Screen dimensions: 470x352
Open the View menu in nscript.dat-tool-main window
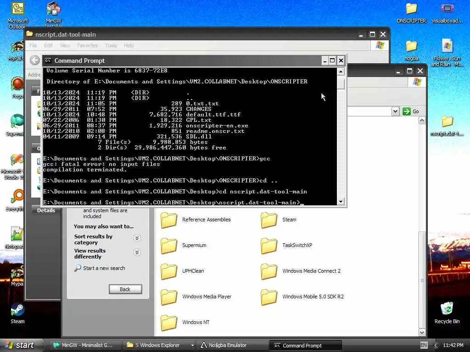[65, 45]
